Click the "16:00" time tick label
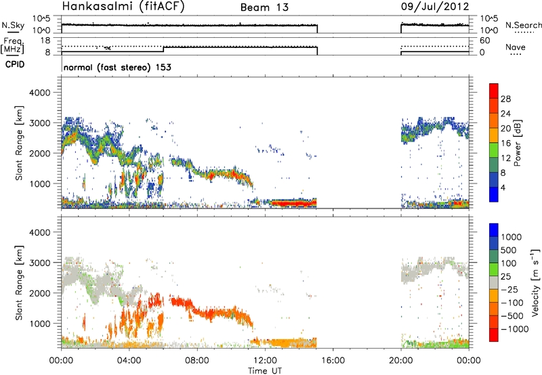This screenshot has width=542, height=375. coord(333,361)
